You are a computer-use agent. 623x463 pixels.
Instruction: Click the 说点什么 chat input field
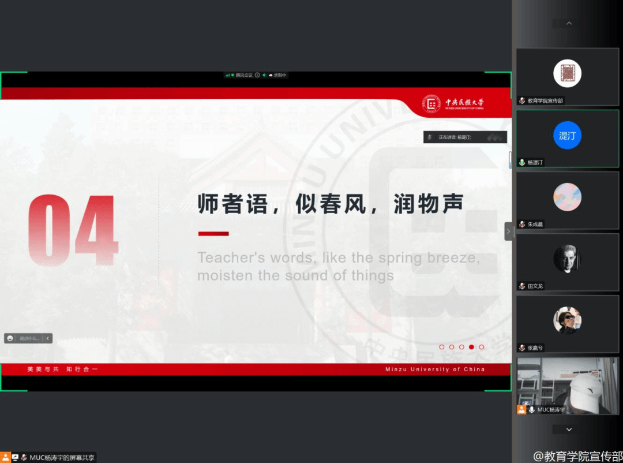pos(29,338)
